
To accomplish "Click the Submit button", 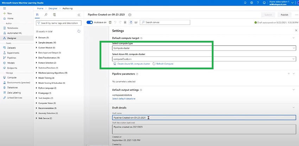I will coord(268,15).
